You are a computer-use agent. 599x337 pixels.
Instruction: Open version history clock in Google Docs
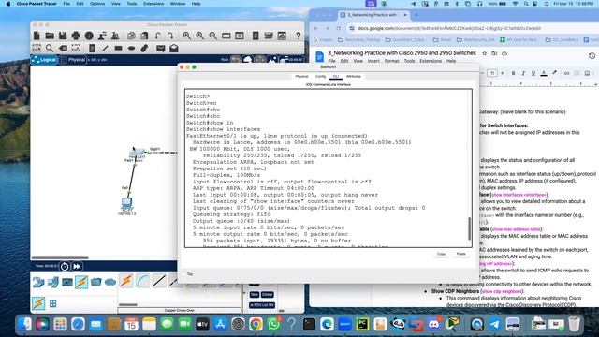tap(592, 56)
